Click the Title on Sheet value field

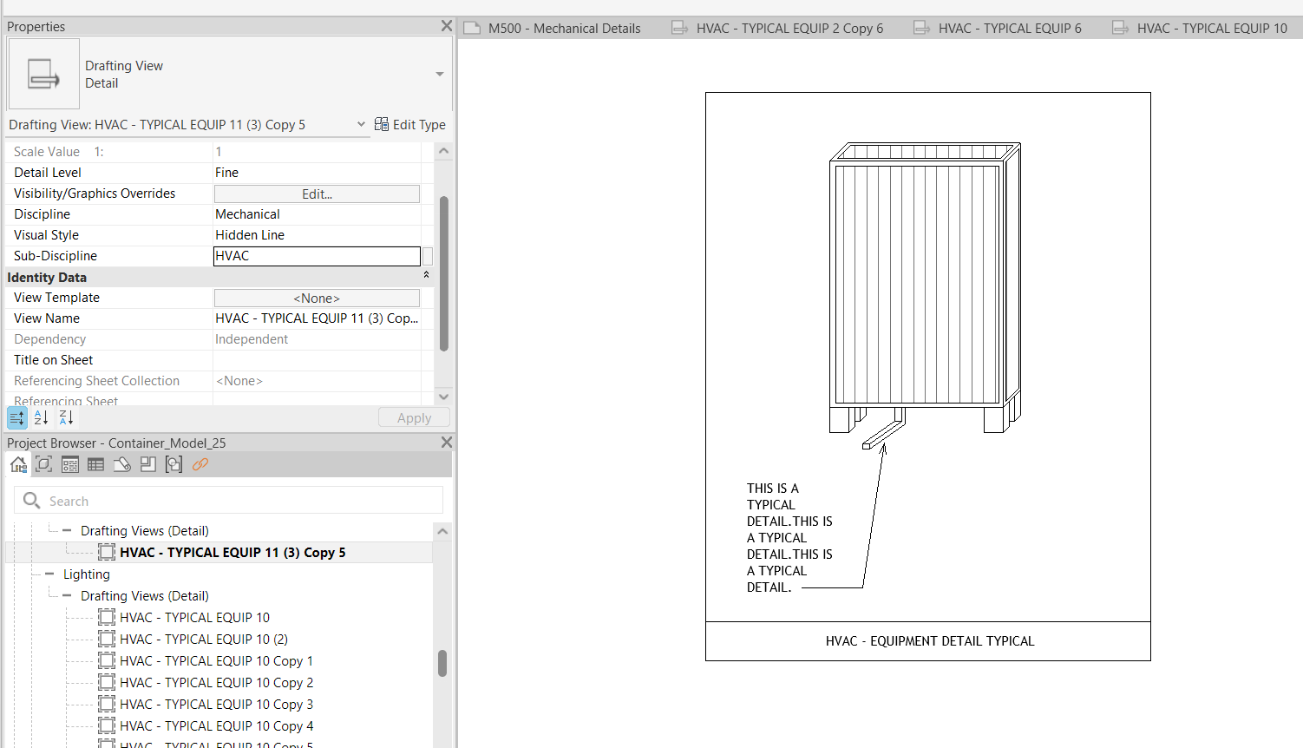(317, 360)
